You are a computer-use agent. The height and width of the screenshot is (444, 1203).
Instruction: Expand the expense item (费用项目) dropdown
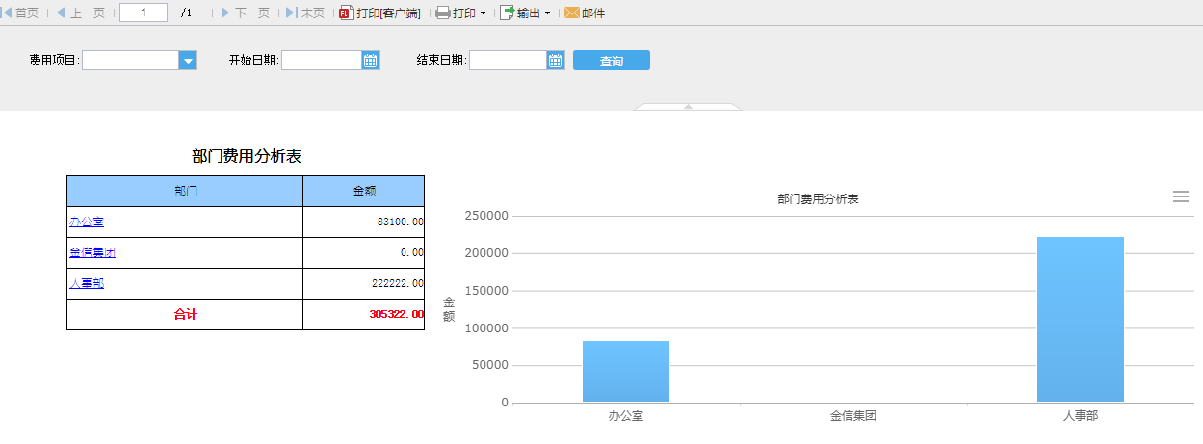click(x=188, y=61)
